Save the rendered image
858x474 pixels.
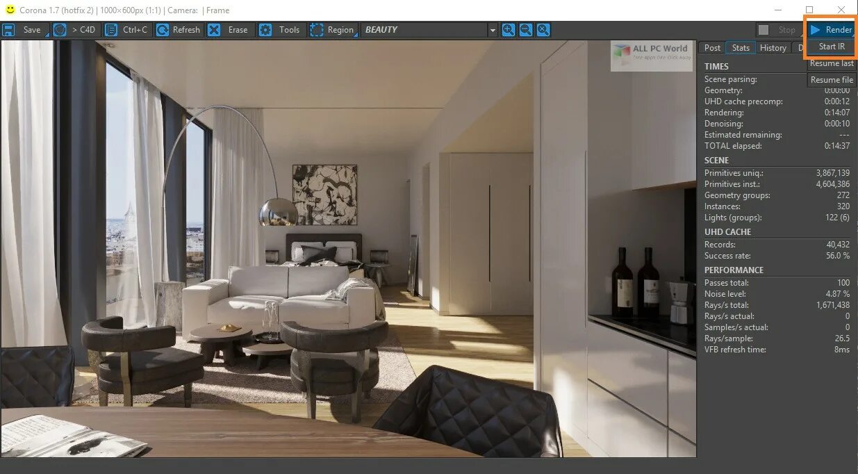pyautogui.click(x=24, y=30)
